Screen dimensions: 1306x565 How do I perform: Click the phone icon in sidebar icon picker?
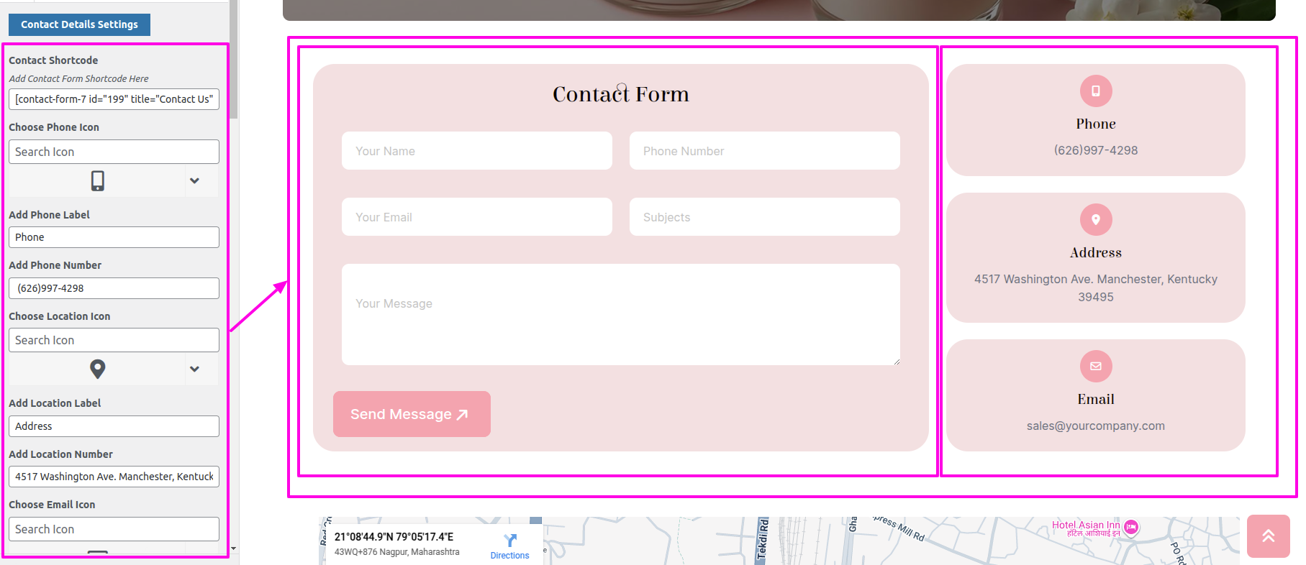(98, 180)
